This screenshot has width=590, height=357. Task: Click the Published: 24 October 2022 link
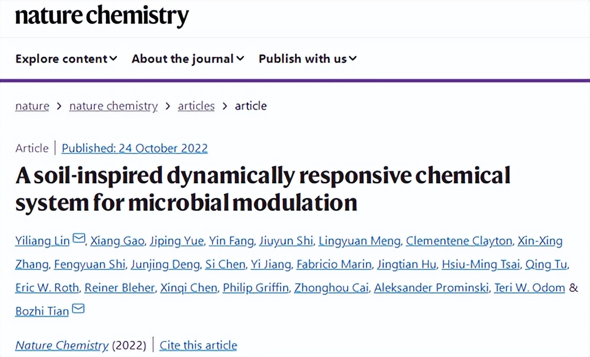[x=135, y=148]
